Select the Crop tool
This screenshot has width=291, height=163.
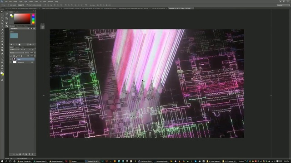pos(2,24)
